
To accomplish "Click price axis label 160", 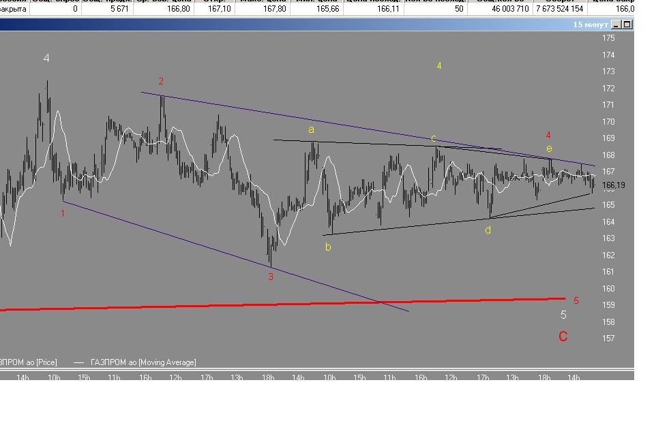I will click(608, 288).
